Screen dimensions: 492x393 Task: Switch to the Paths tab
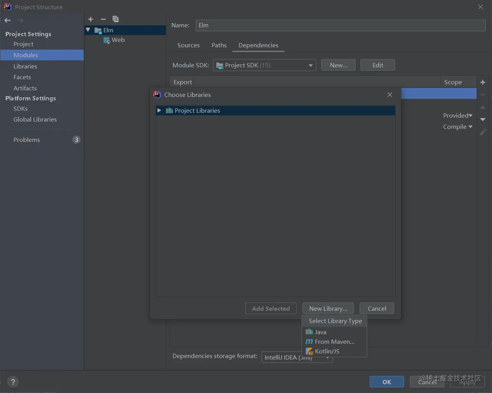tap(219, 45)
